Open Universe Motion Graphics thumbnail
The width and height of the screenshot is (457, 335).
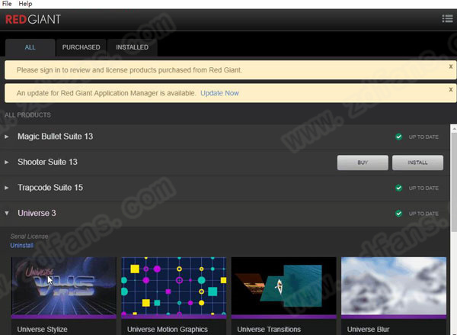[174, 288]
